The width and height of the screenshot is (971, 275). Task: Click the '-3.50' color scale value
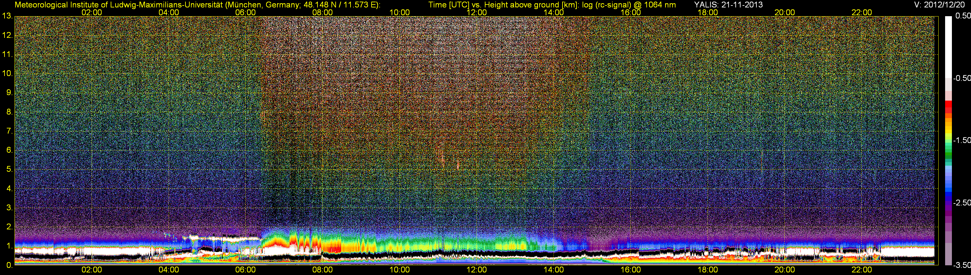tap(962, 265)
